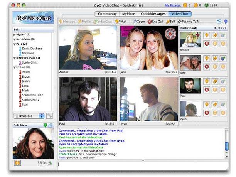Select offline pal SpiderChris102
Image resolution: width=236 pixels, height=177 pixels.
point(31,95)
